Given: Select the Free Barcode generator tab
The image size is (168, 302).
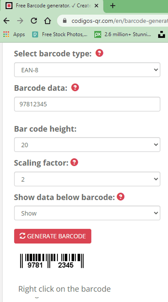Looking at the screenshot, I should tap(52, 6).
